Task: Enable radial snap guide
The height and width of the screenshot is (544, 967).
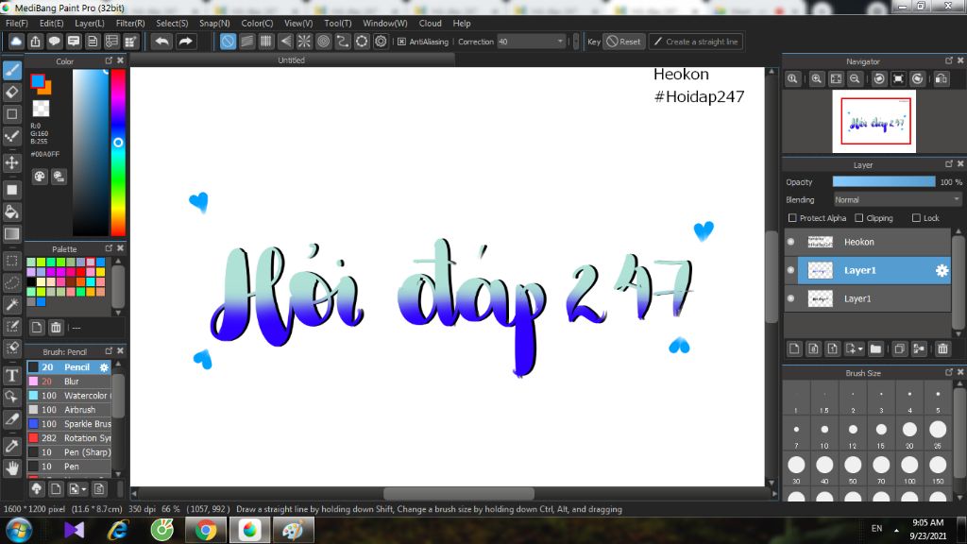Action: click(304, 42)
